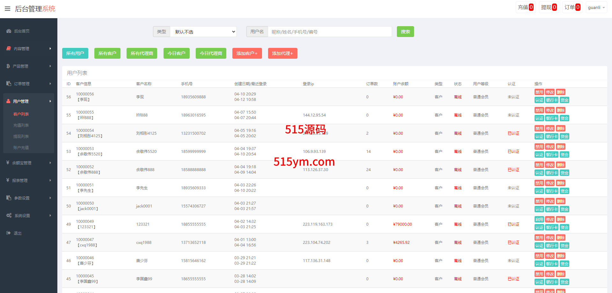The height and width of the screenshot is (293, 612).
Task: Click the 系统设置 gears icon
Action: point(9,215)
